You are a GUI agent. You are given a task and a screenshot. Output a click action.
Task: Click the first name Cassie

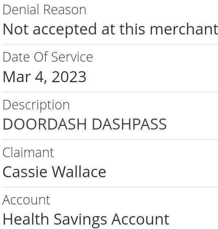[25, 172]
